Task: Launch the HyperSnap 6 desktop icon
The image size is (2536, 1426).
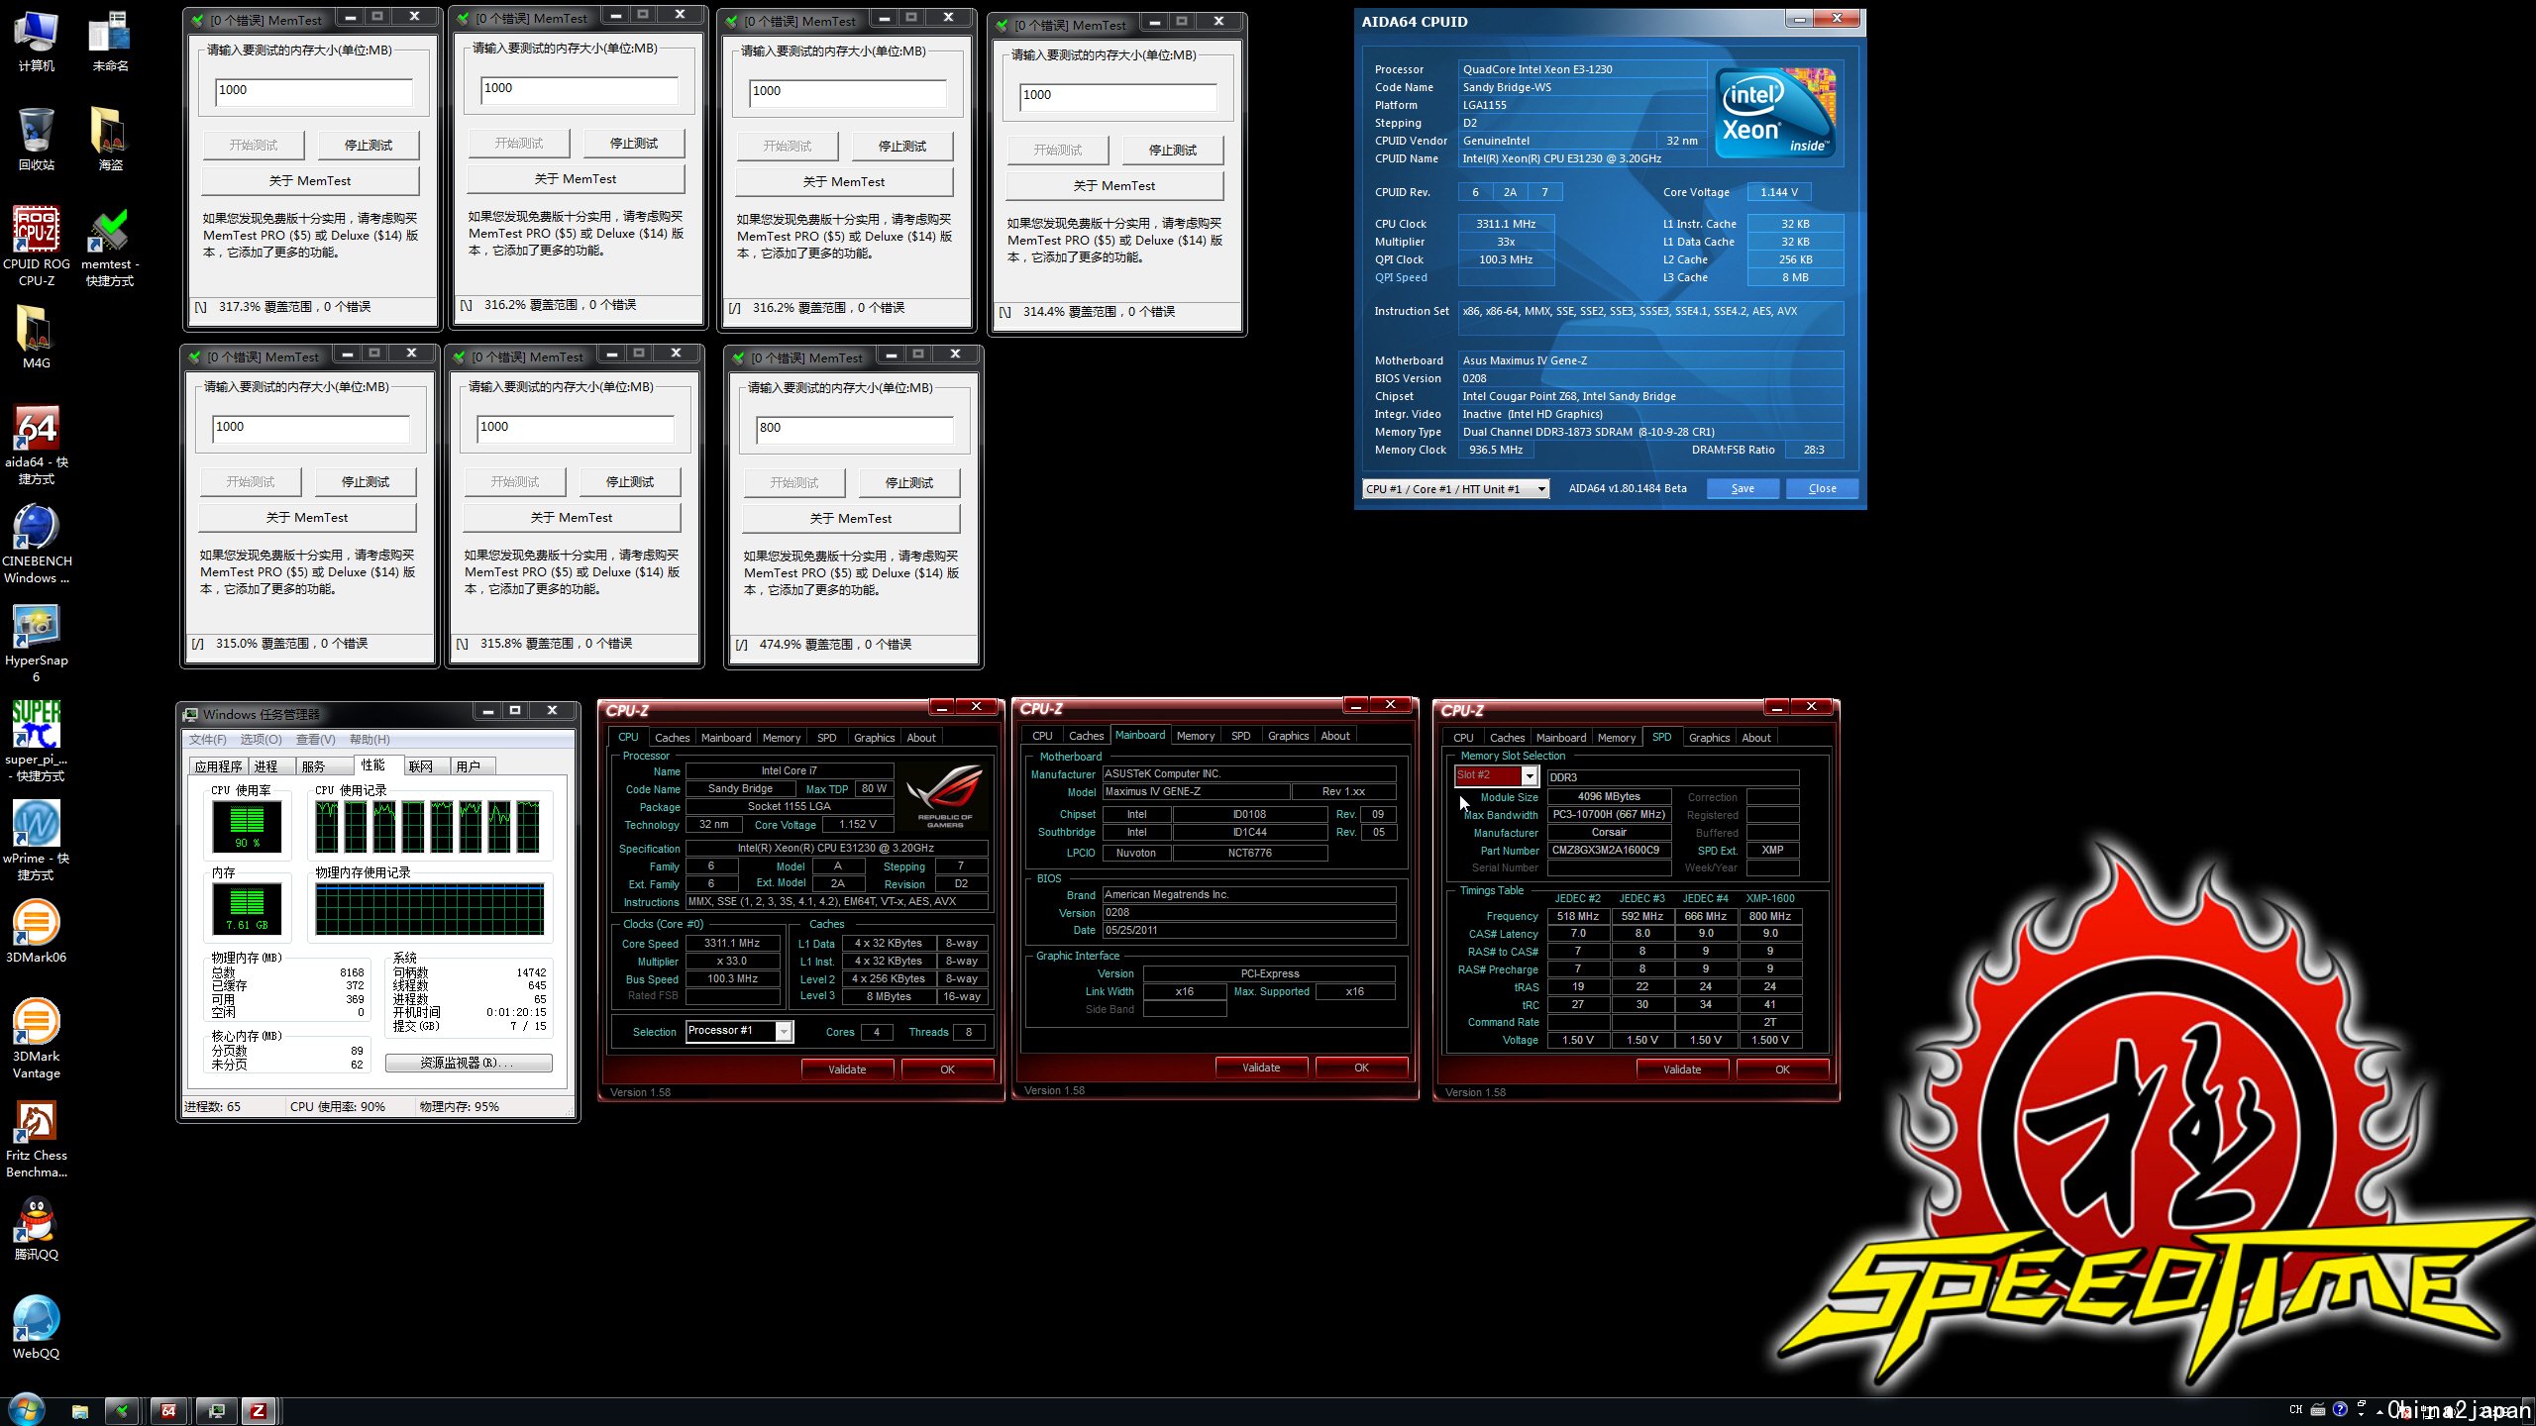Action: point(37,642)
